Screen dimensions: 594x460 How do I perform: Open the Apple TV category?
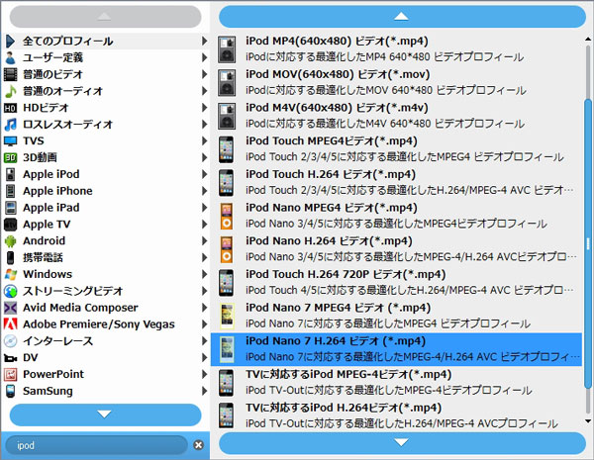[x=106, y=225]
